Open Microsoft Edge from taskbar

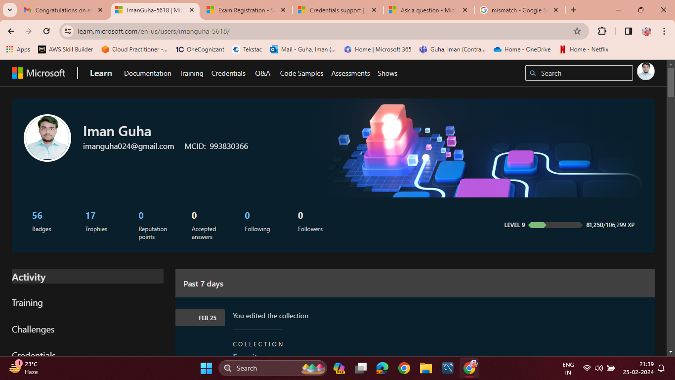(x=382, y=368)
